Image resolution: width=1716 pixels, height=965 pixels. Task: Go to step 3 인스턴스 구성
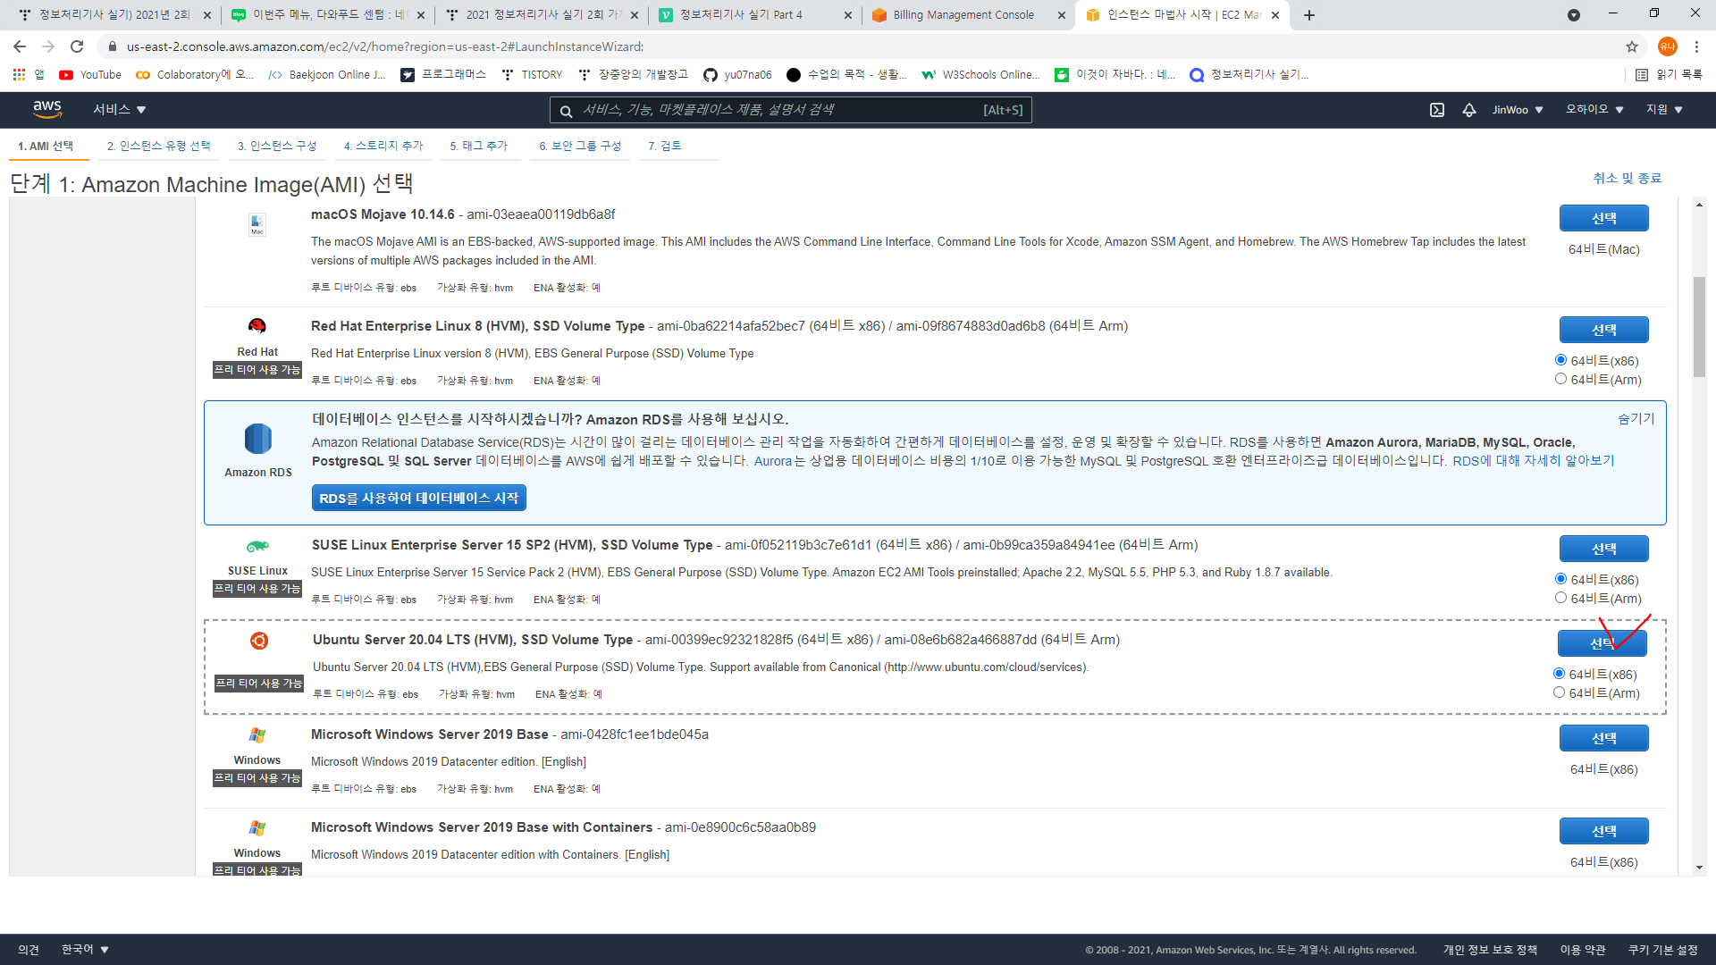(x=277, y=146)
